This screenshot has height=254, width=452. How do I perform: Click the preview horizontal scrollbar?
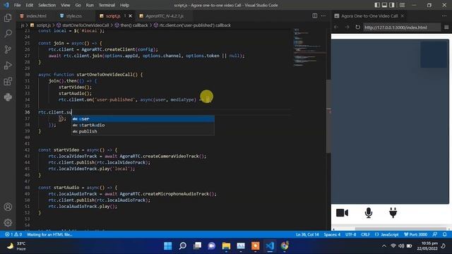pos(400,229)
